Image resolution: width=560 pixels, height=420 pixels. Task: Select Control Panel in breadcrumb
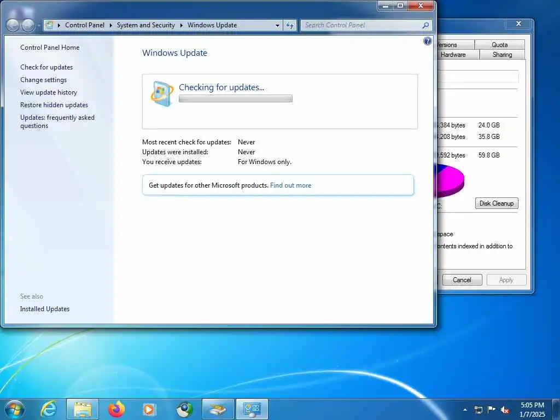[85, 25]
